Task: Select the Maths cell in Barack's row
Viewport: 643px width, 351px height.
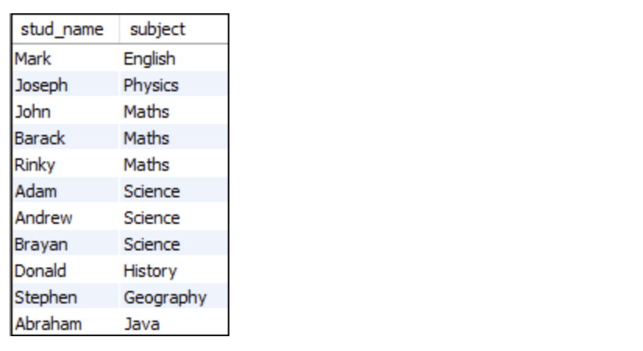Action: [174, 138]
